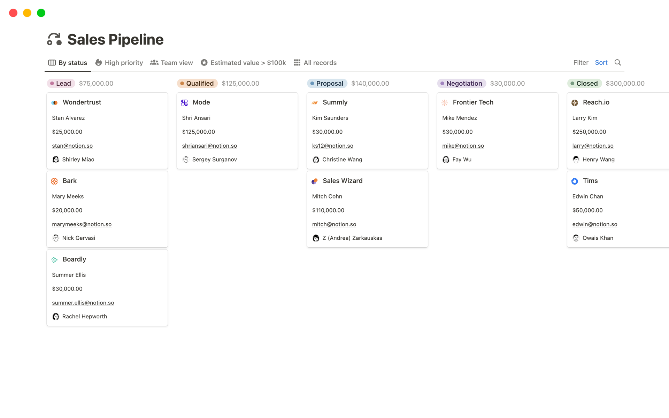Select the Reach.io company icon
Screen dimensions: 669x418
click(x=575, y=102)
